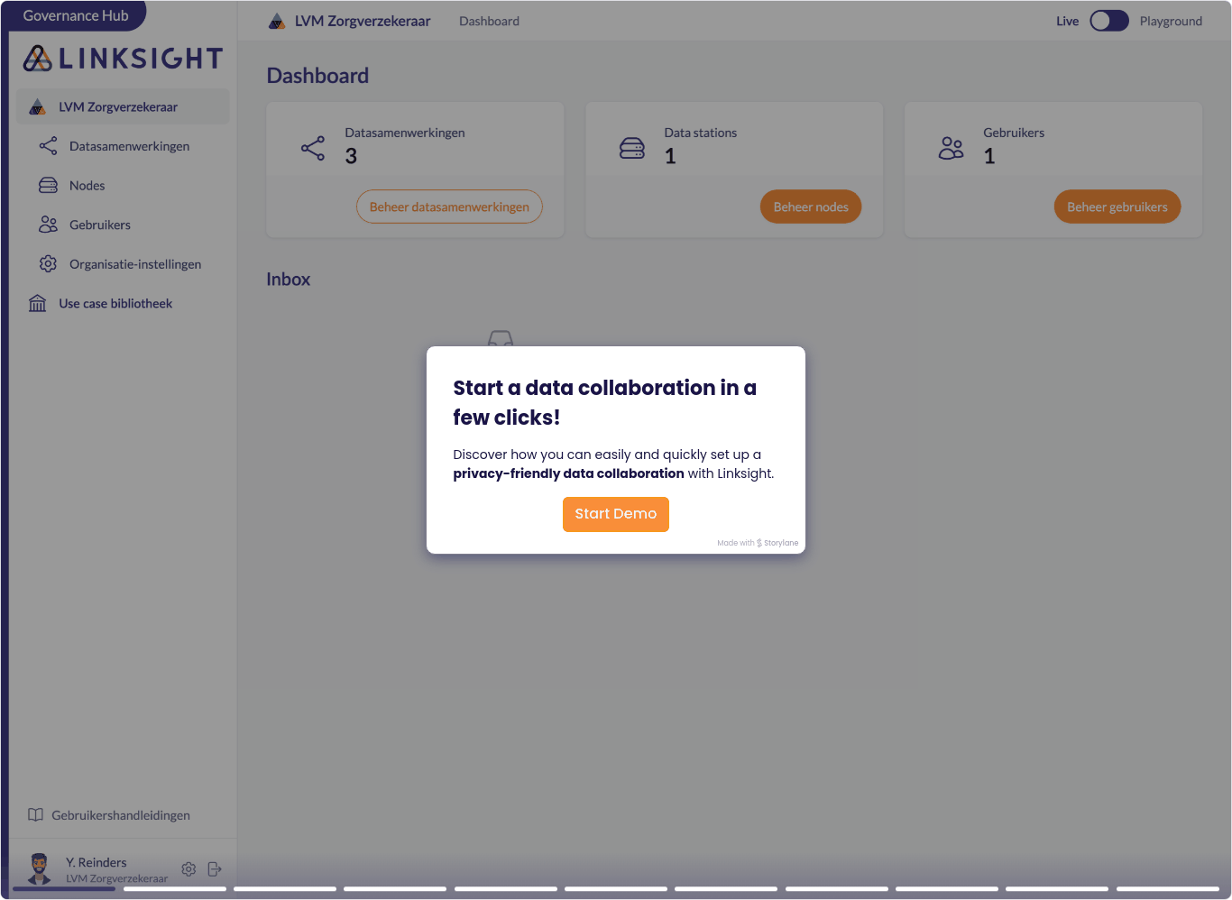Viewport: 1232px width, 900px height.
Task: Click the Live label
Action: [x=1068, y=21]
